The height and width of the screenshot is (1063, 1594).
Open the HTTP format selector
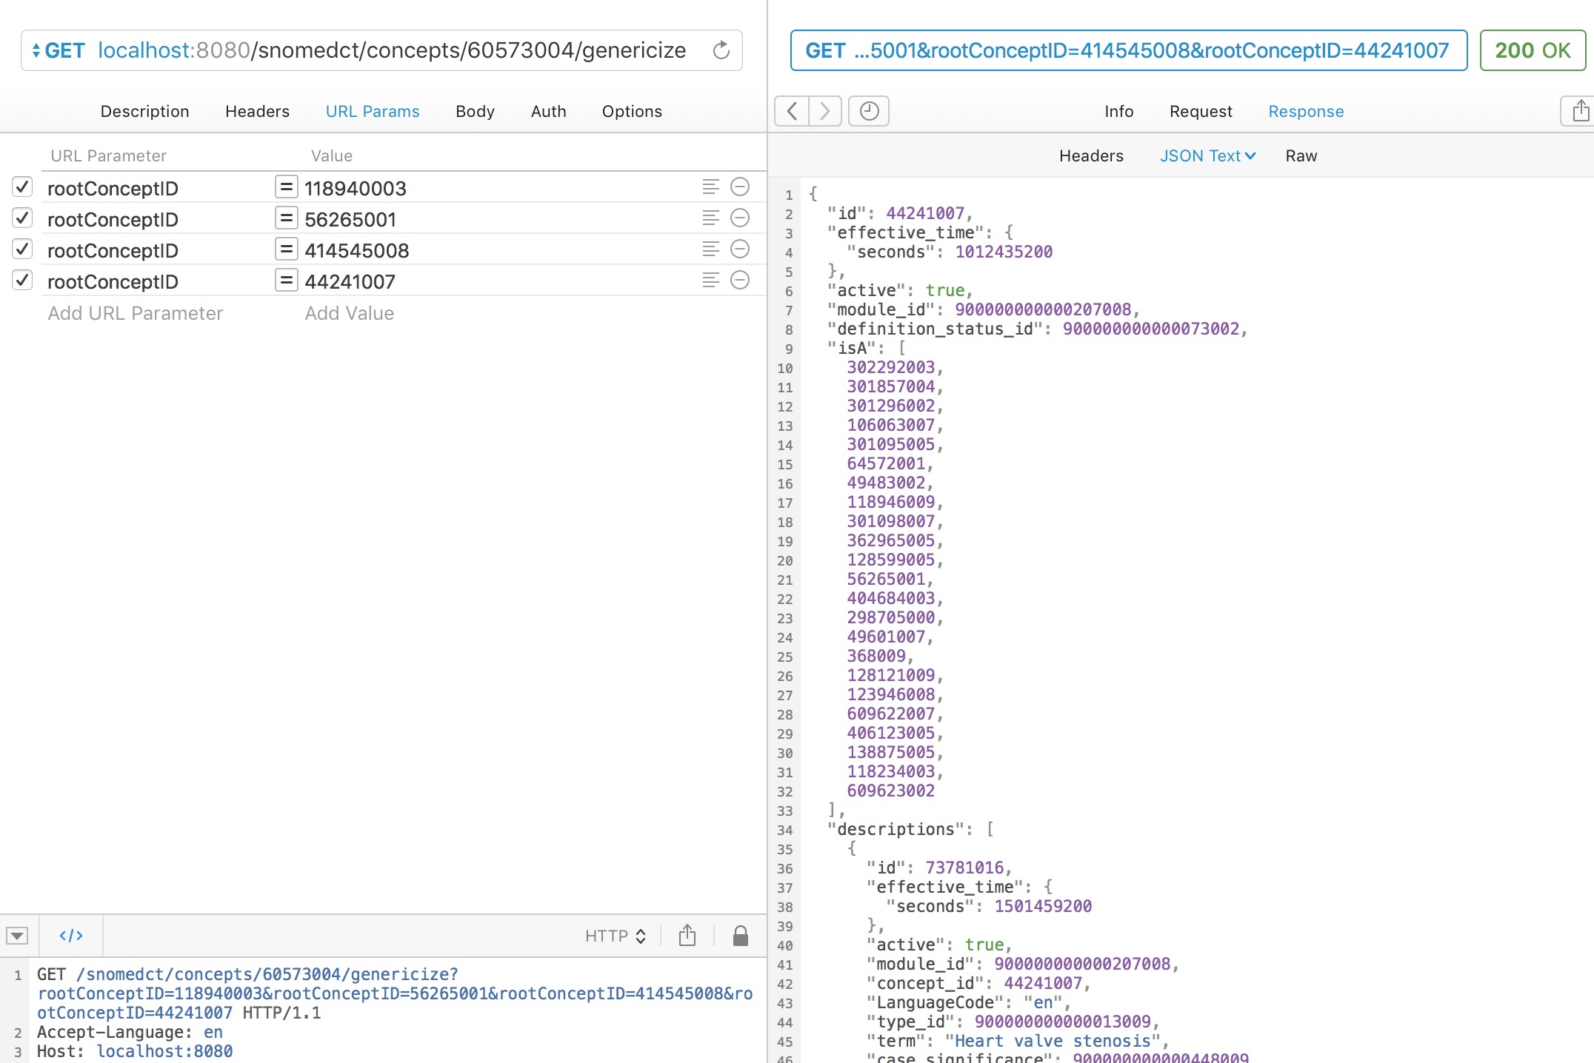coord(615,936)
